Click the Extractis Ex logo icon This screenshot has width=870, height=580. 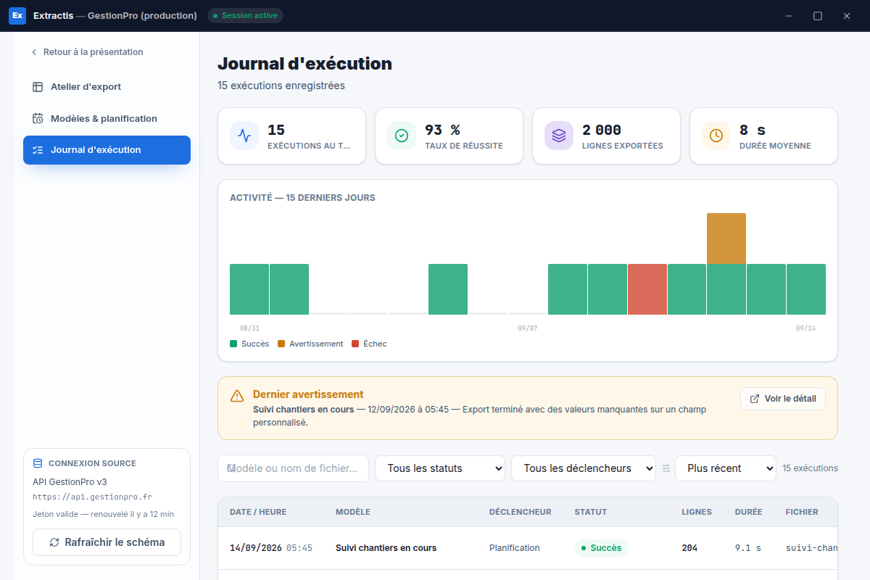tap(17, 16)
